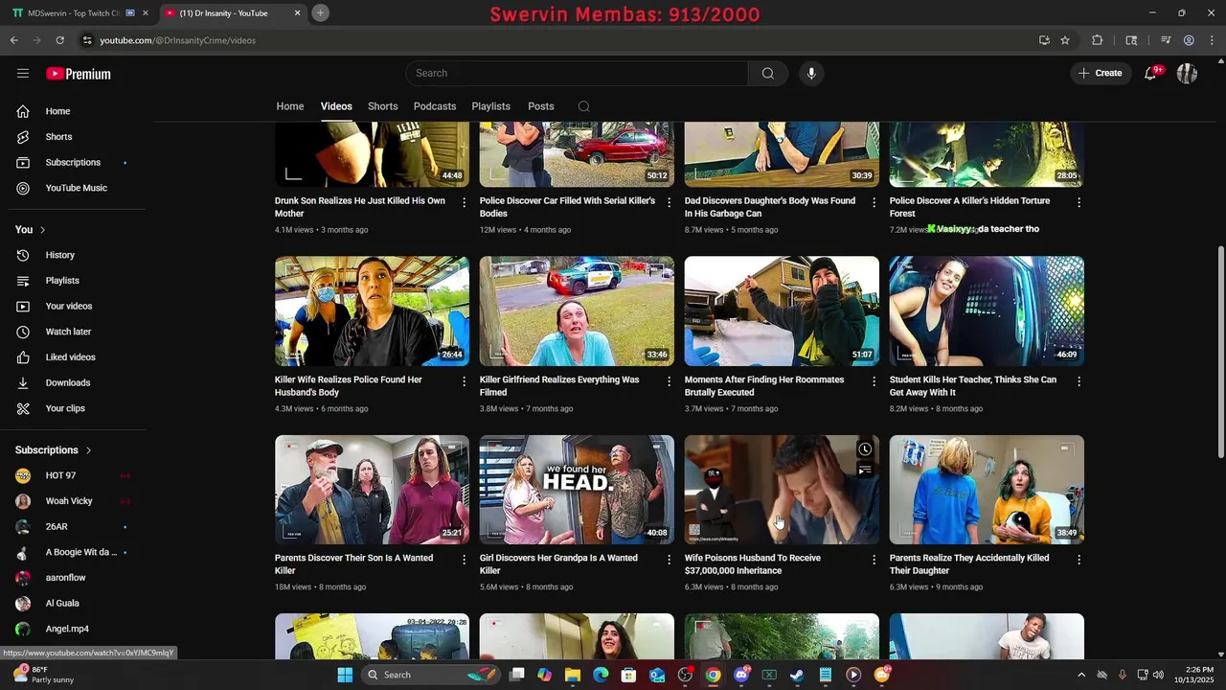Open the YouTube hamburger guide menu

23,74
